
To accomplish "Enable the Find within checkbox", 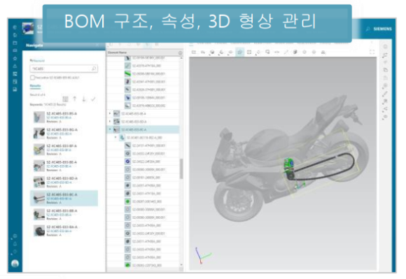I will point(32,78).
